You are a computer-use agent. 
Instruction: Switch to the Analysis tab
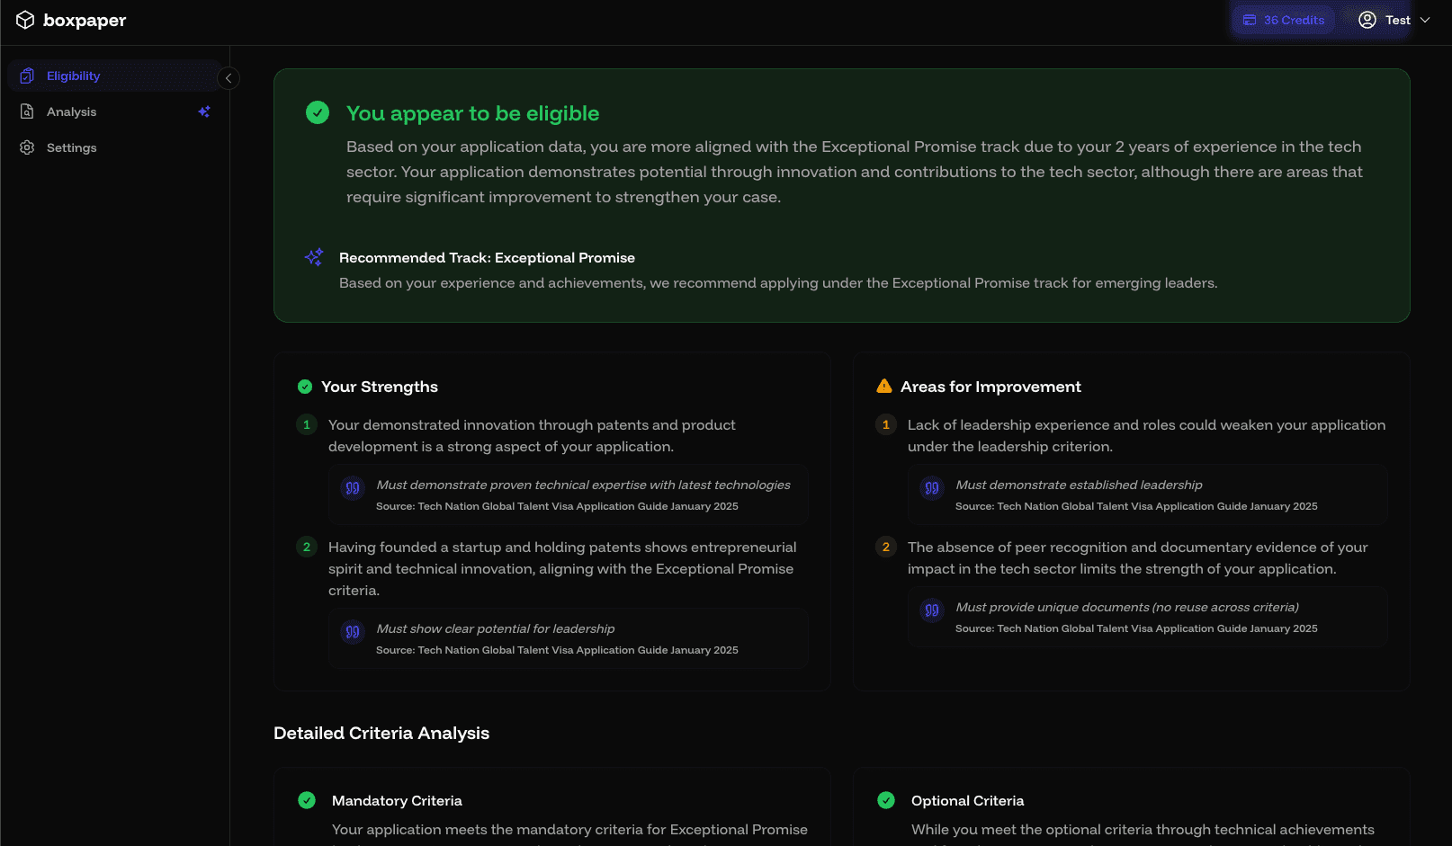click(x=72, y=111)
